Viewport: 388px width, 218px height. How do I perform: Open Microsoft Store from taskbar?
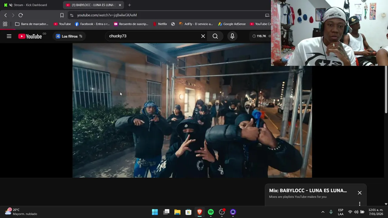189,212
